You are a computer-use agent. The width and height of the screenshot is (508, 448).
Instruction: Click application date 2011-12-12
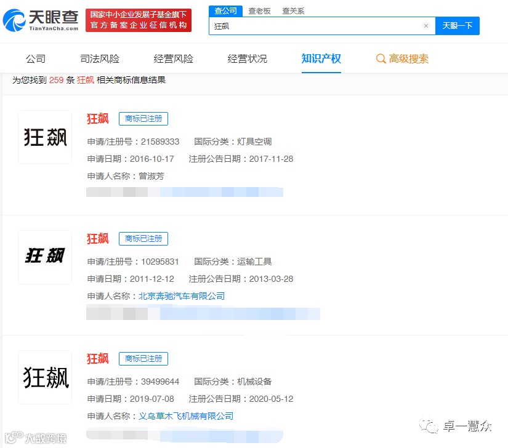pyautogui.click(x=152, y=279)
